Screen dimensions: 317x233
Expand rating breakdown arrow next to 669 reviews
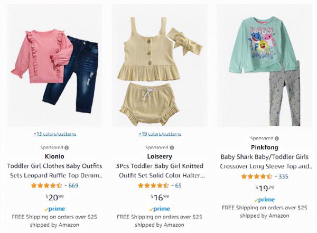pyautogui.click(x=66, y=185)
